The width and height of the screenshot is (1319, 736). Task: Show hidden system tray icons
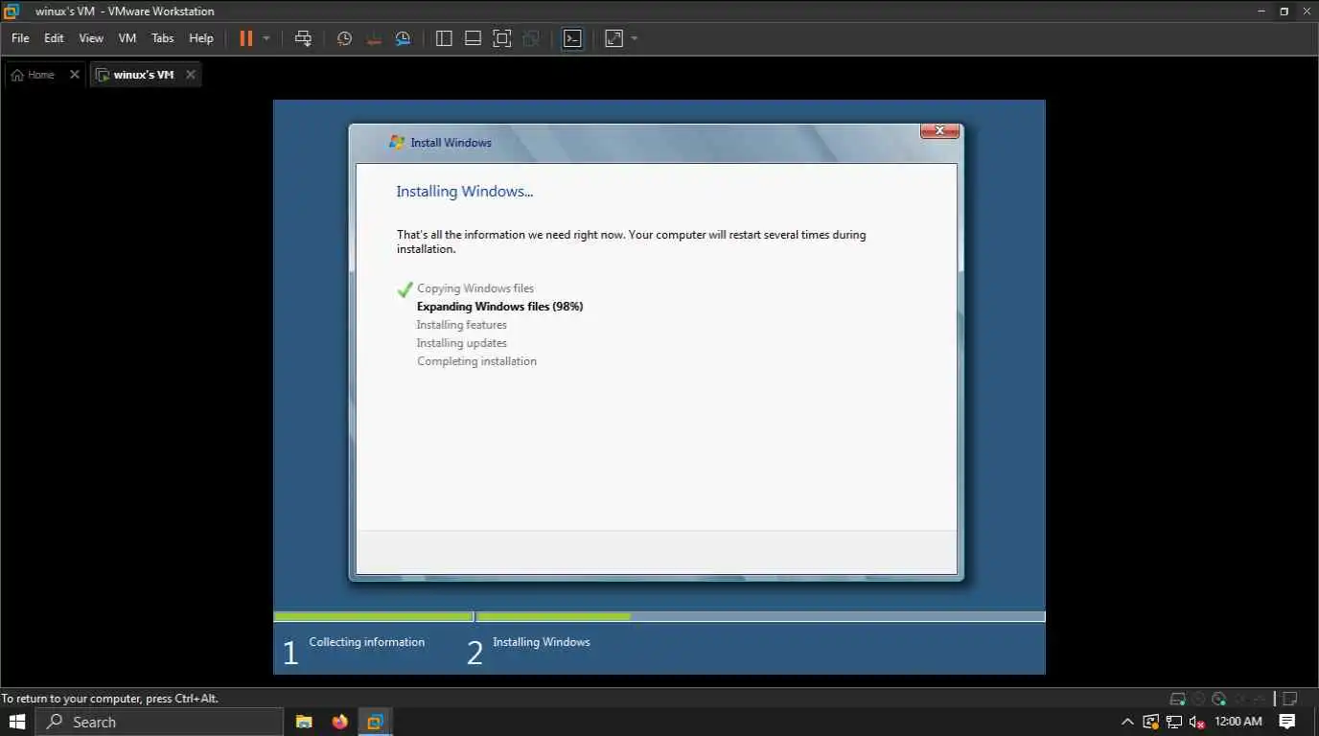pyautogui.click(x=1127, y=722)
